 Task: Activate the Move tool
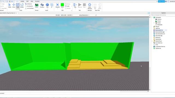coord(14,5)
